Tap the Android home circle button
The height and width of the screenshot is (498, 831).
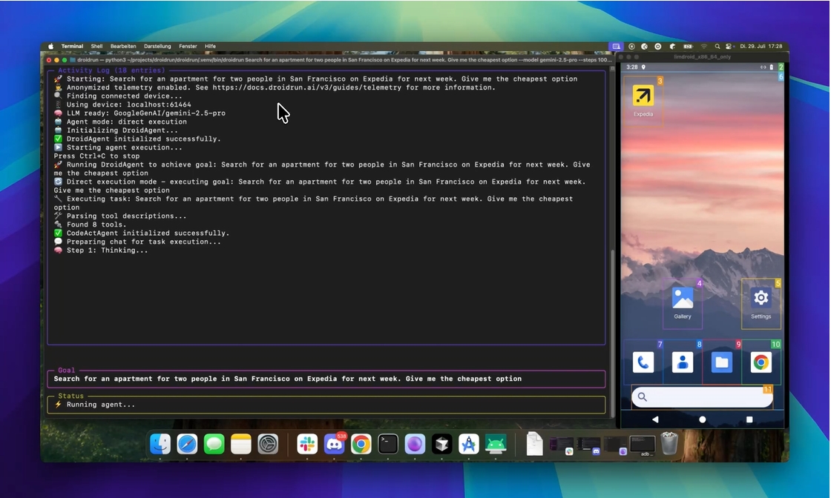702,419
